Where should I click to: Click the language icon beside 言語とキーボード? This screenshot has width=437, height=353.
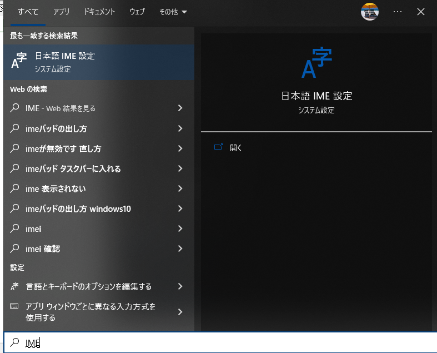point(14,287)
